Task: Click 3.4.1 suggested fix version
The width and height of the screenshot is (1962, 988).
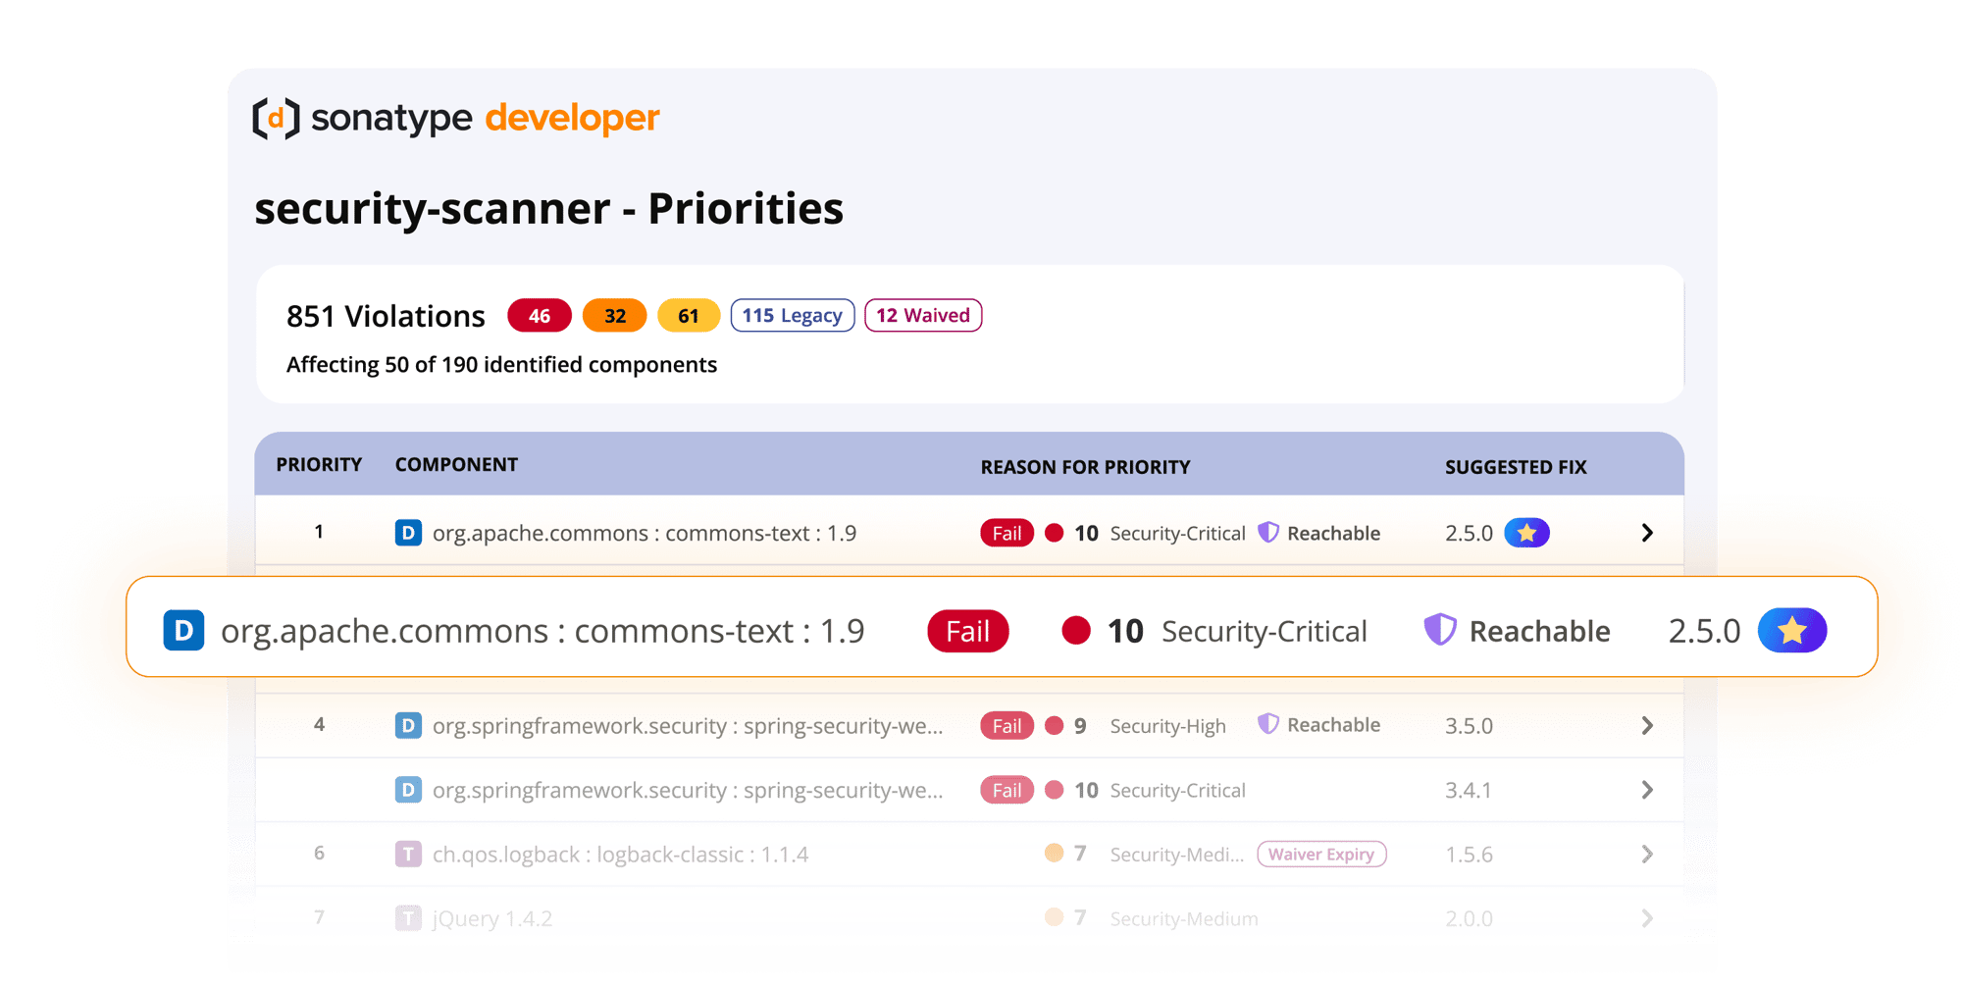Action: (x=1468, y=790)
